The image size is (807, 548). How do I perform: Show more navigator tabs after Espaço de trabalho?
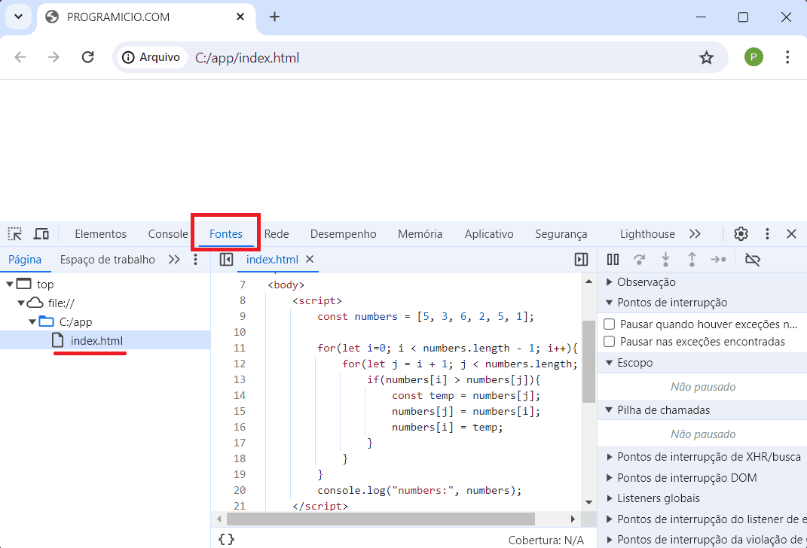pos(175,260)
